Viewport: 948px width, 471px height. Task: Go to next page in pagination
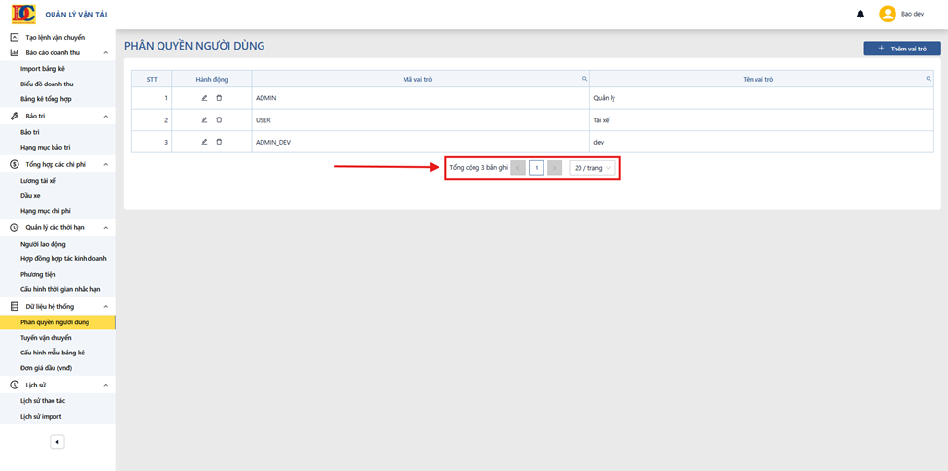(554, 168)
